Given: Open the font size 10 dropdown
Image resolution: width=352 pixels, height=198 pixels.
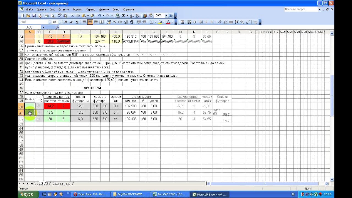Looking at the screenshot, I should 60,22.
